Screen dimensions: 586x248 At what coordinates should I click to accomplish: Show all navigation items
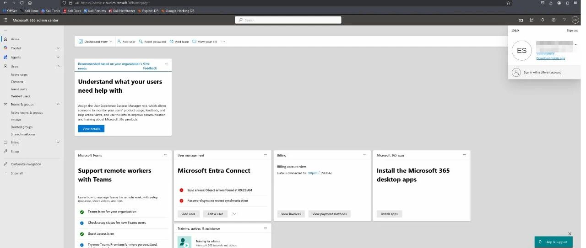point(16,173)
